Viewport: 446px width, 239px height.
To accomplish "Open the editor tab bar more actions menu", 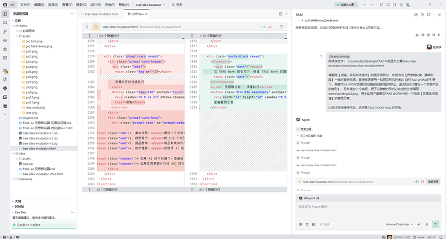I will pyautogui.click(x=286, y=14).
